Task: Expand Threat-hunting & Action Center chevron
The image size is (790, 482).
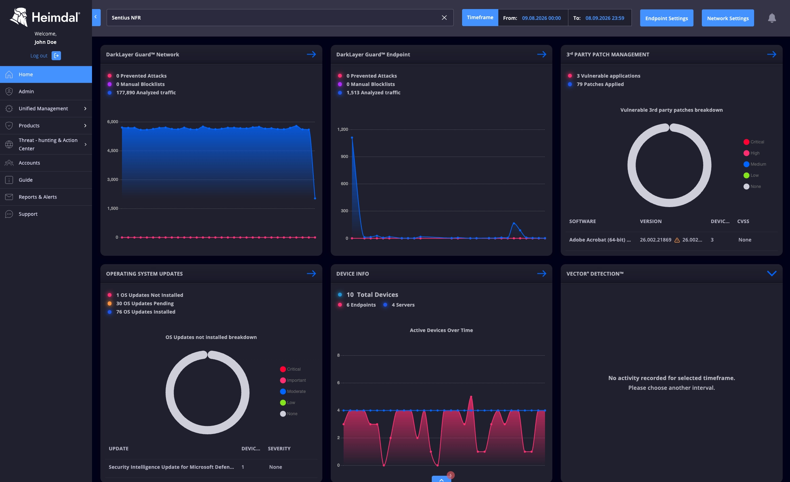Action: (85, 144)
